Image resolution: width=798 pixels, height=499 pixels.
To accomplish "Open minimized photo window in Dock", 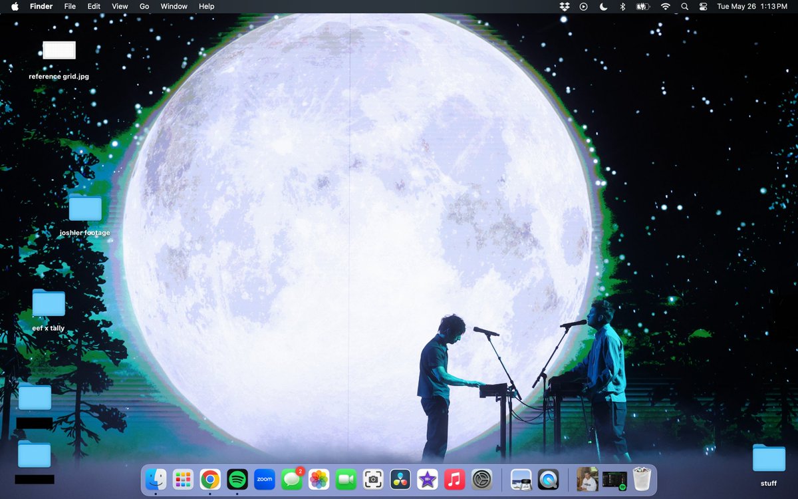I will pos(587,479).
